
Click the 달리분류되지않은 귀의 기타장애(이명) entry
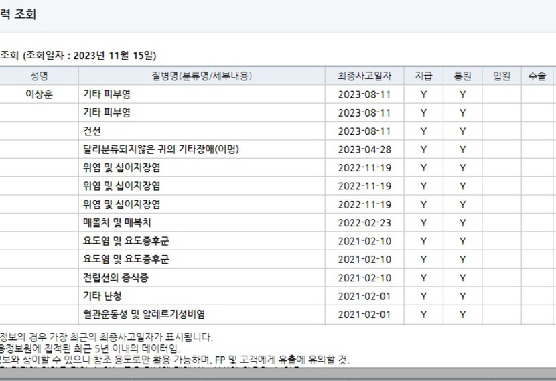pos(161,149)
